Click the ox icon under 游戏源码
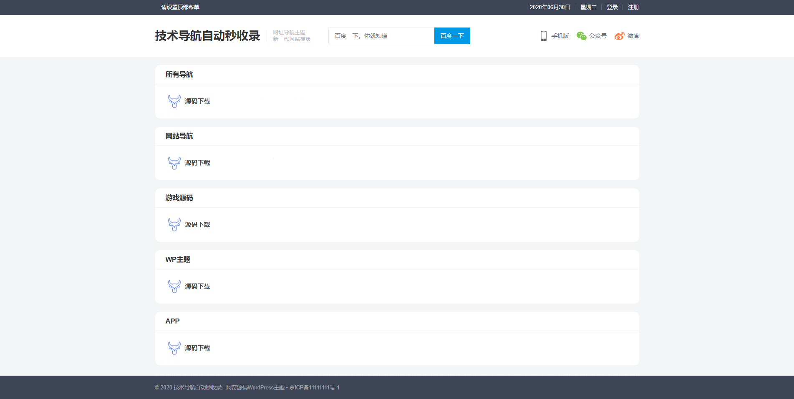The width and height of the screenshot is (794, 399). [174, 224]
